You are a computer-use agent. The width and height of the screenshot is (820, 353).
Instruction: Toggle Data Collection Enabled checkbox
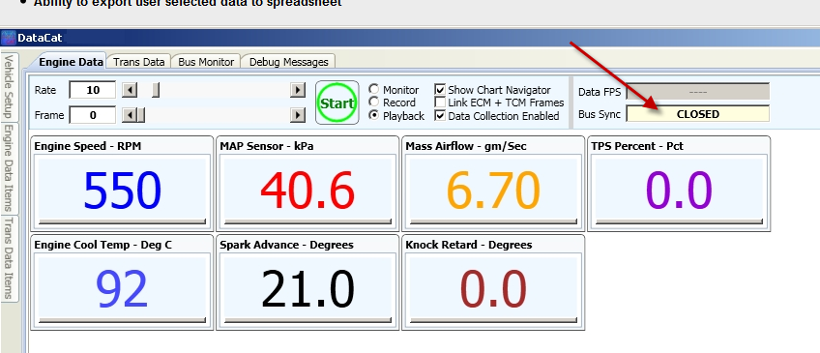click(x=440, y=116)
